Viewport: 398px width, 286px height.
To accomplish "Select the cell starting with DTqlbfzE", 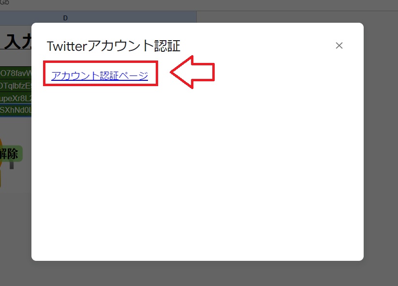I will [15, 86].
